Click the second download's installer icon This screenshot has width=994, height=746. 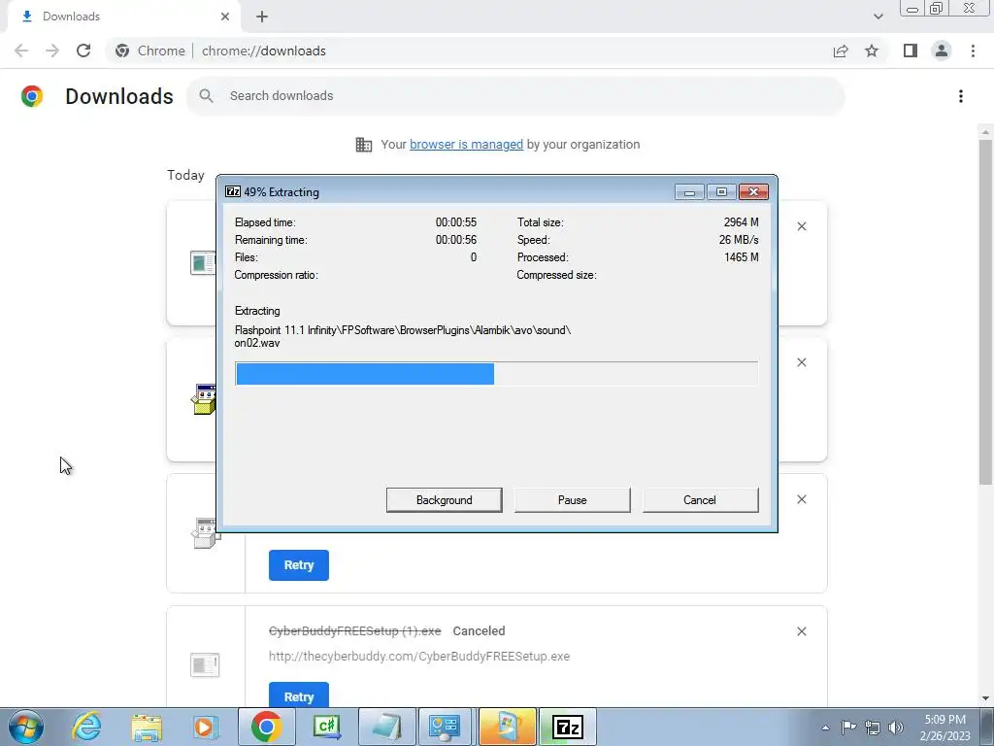click(204, 399)
